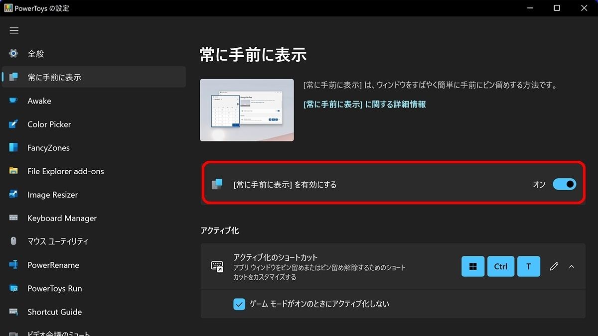Switch to the FancyZones page
The height and width of the screenshot is (336, 598).
(94, 148)
